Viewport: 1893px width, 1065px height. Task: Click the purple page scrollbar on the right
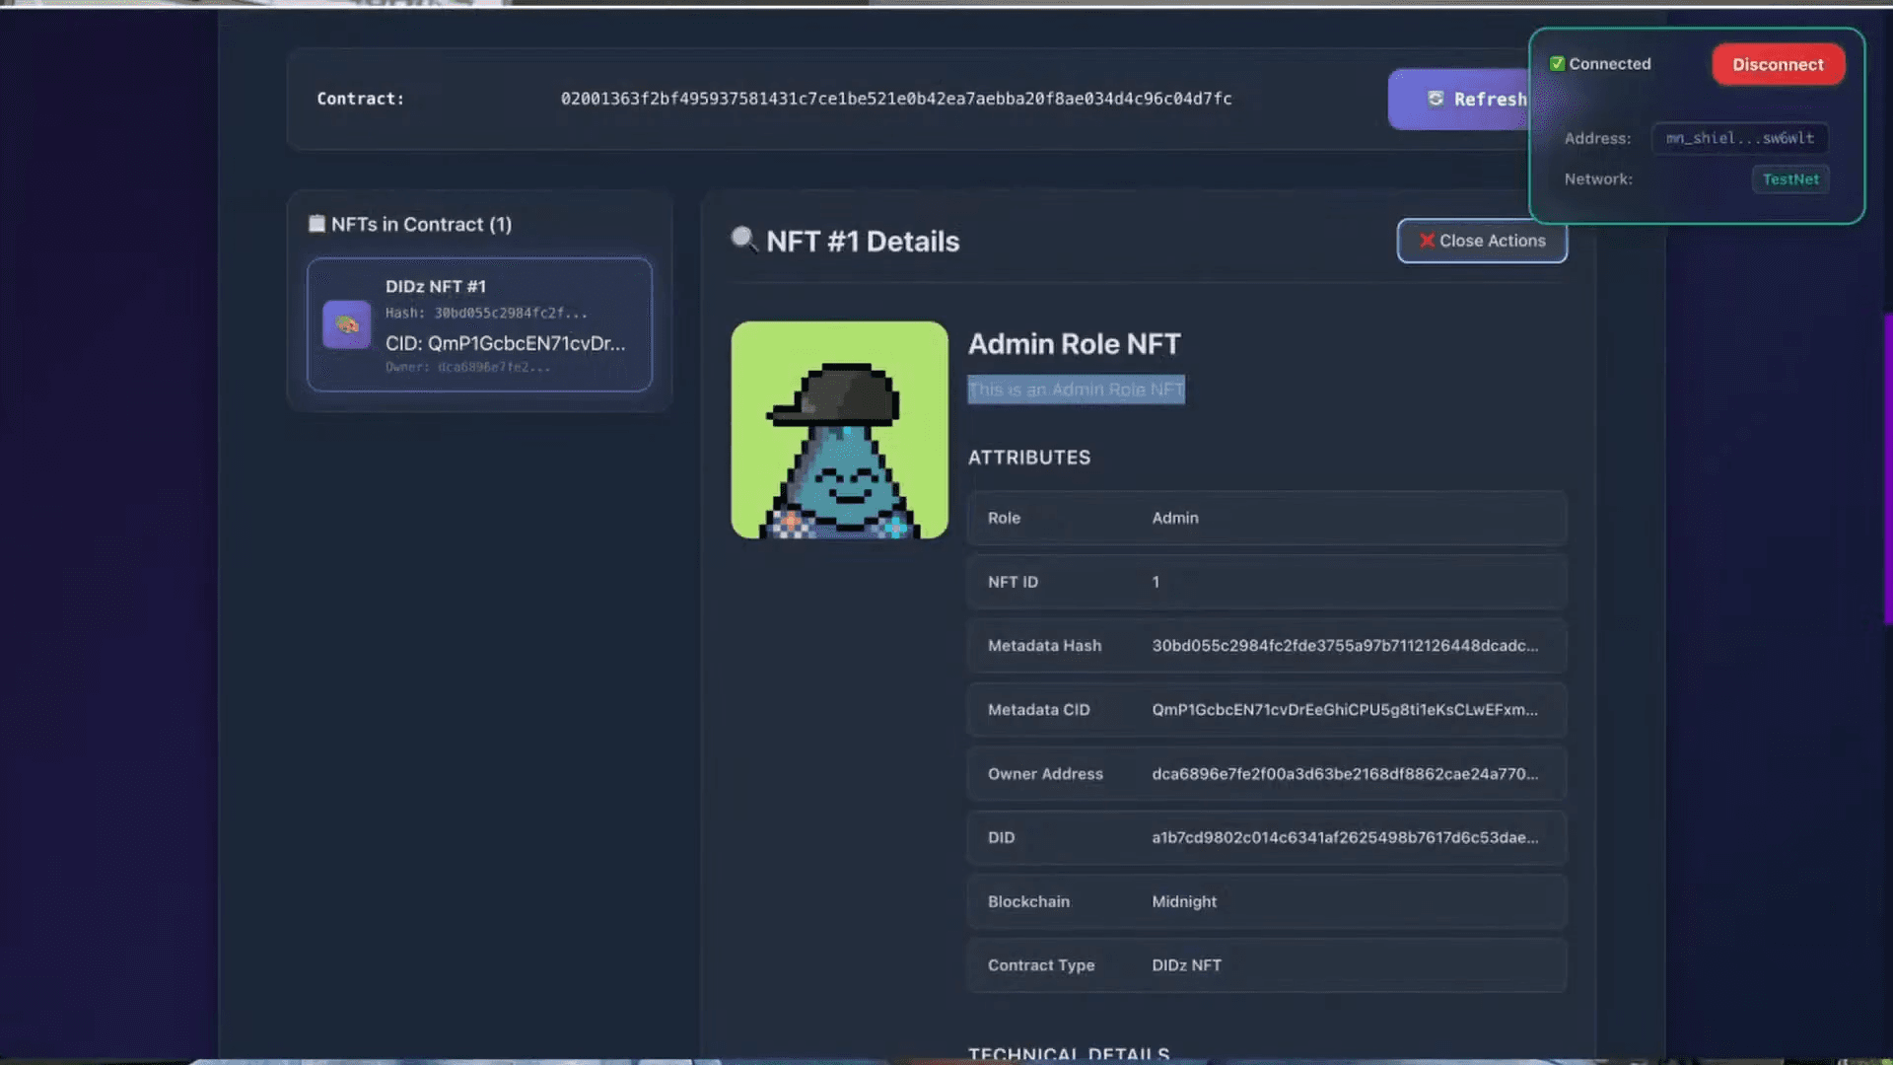[1887, 468]
